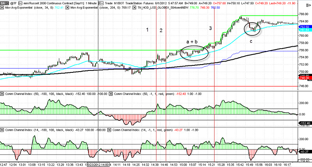The height and width of the screenshot is (167, 312).
Task: Click the 'NYBOT' exchange label
Action: (x=119, y=3)
